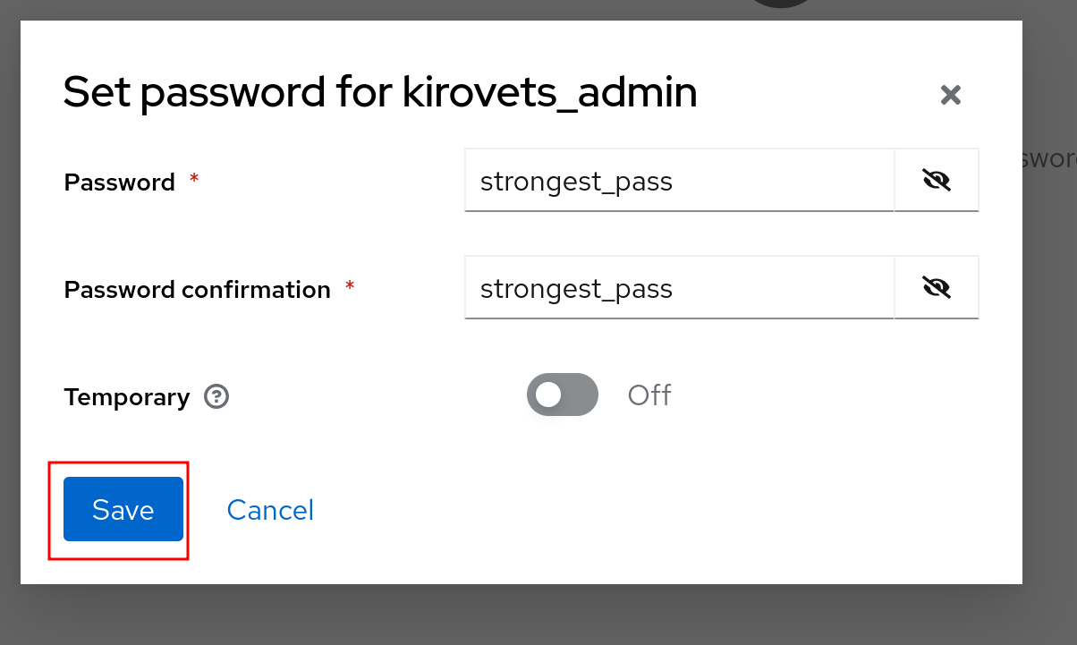Click the "Off" label beside Temporary switch
This screenshot has height=645, width=1077.
click(649, 395)
